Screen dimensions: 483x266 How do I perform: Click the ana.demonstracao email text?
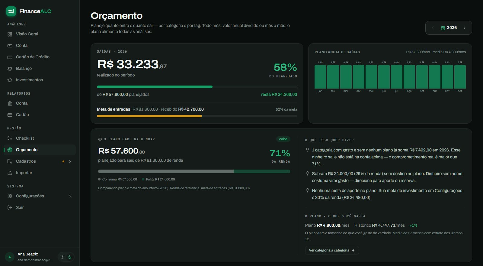[35, 260]
